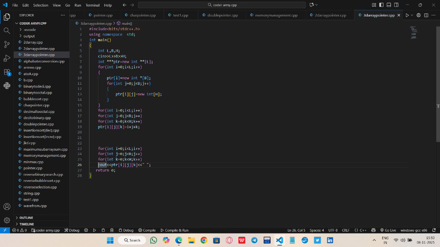Click the Copilot status icon in status bar
440x247 pixels.
coord(374,230)
